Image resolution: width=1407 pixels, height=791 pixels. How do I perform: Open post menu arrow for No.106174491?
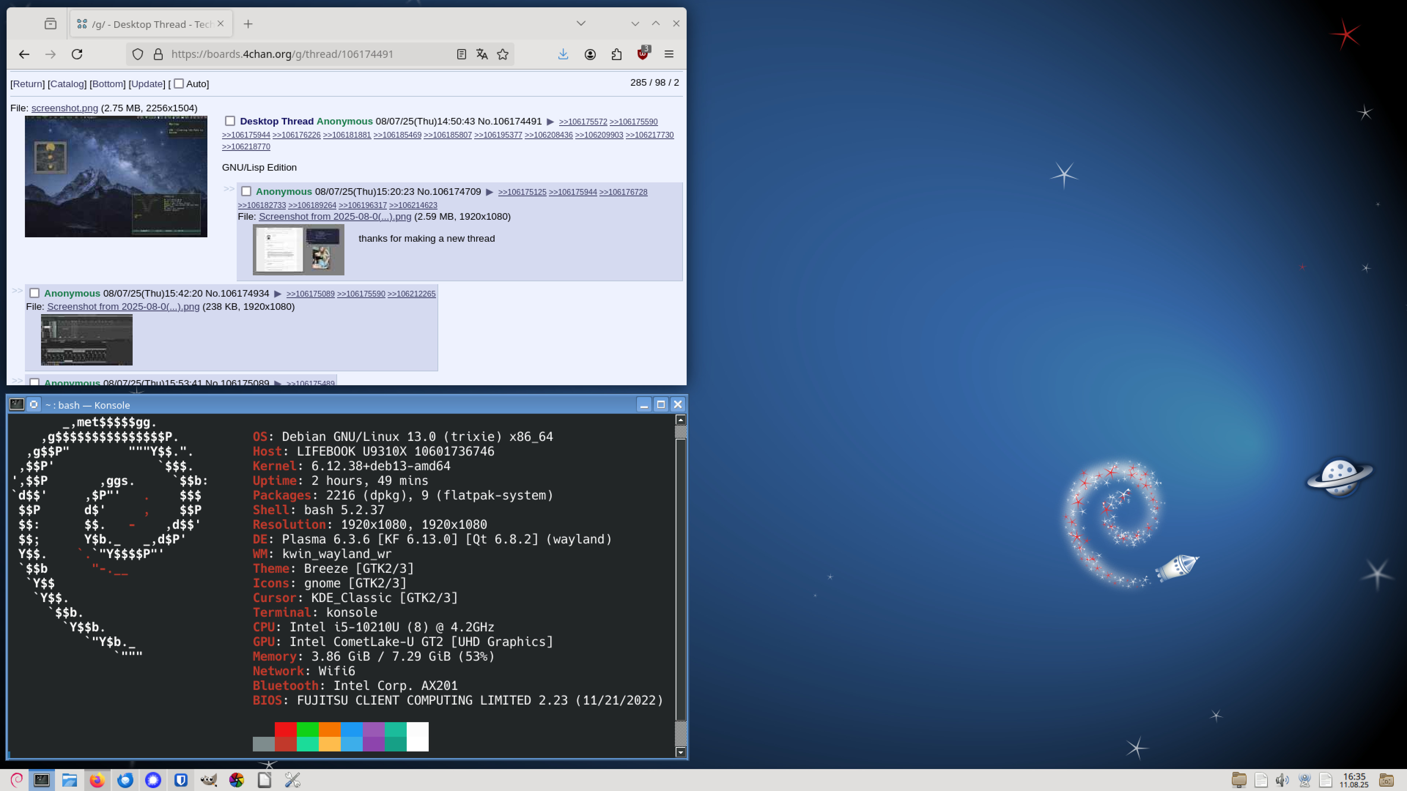pos(550,121)
